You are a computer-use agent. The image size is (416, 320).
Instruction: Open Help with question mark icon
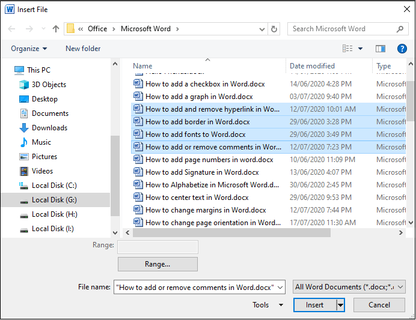coord(402,49)
